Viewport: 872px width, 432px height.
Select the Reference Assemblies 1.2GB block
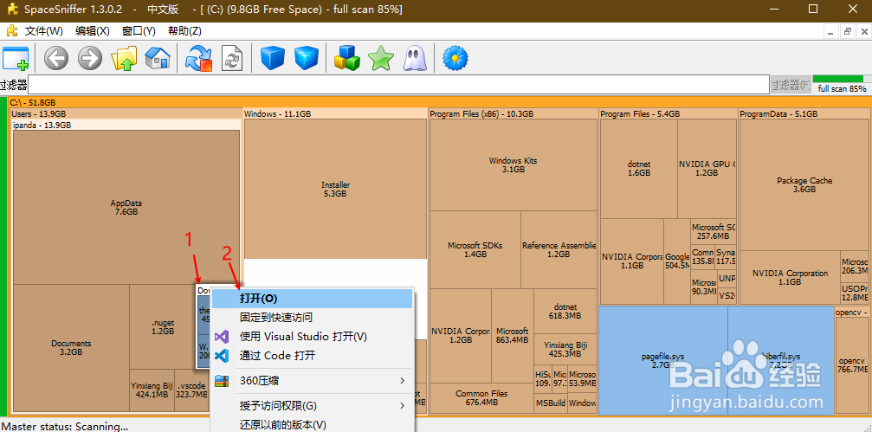point(559,249)
